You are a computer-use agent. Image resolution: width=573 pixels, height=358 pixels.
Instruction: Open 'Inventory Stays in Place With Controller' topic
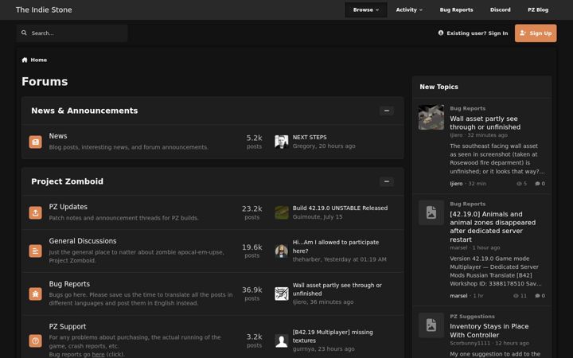[489, 331]
